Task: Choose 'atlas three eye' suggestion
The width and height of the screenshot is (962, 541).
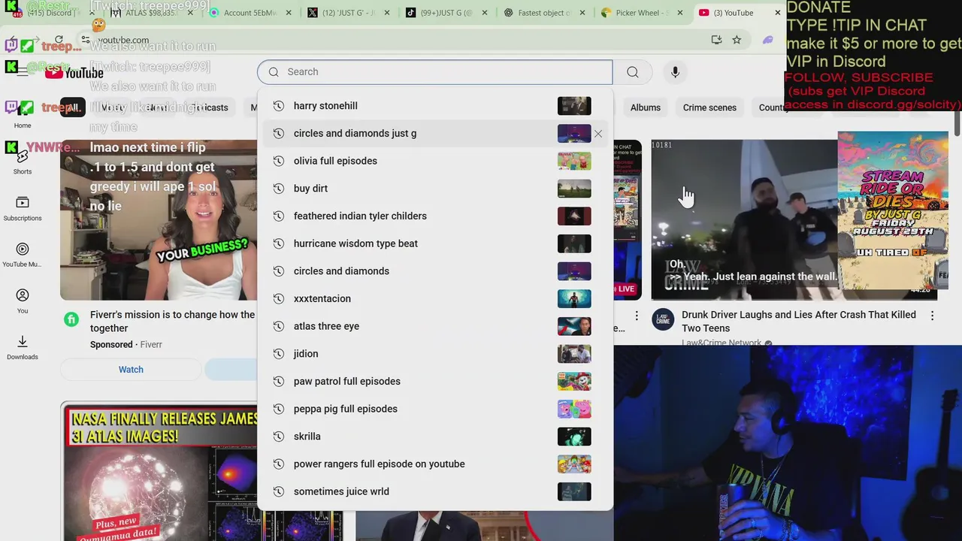Action: pyautogui.click(x=434, y=326)
